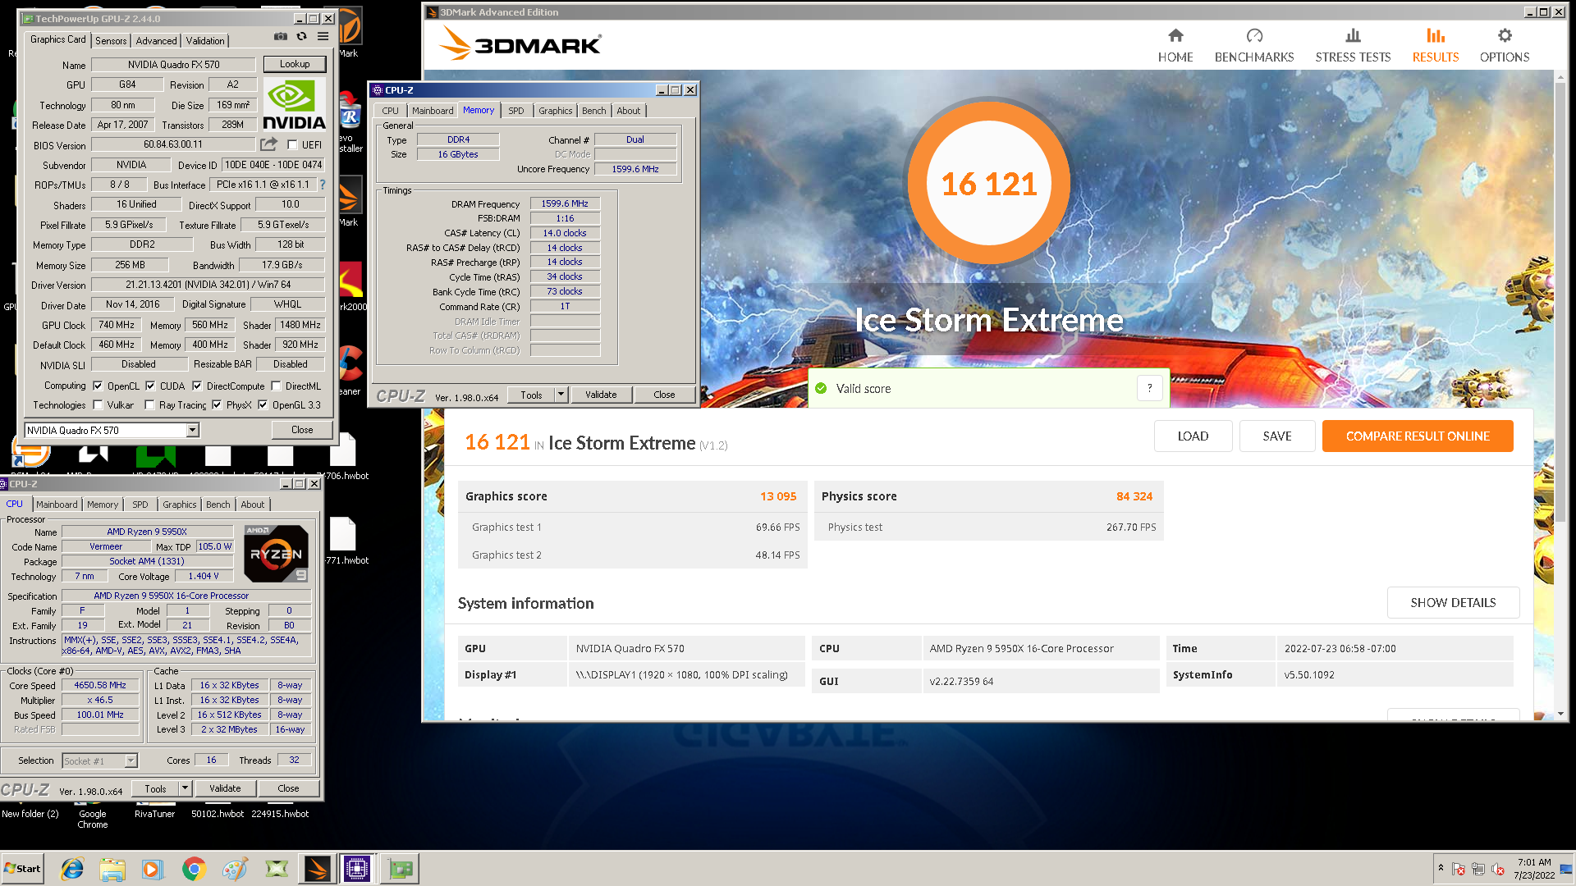Go to 3DMark HOME

coord(1175,45)
